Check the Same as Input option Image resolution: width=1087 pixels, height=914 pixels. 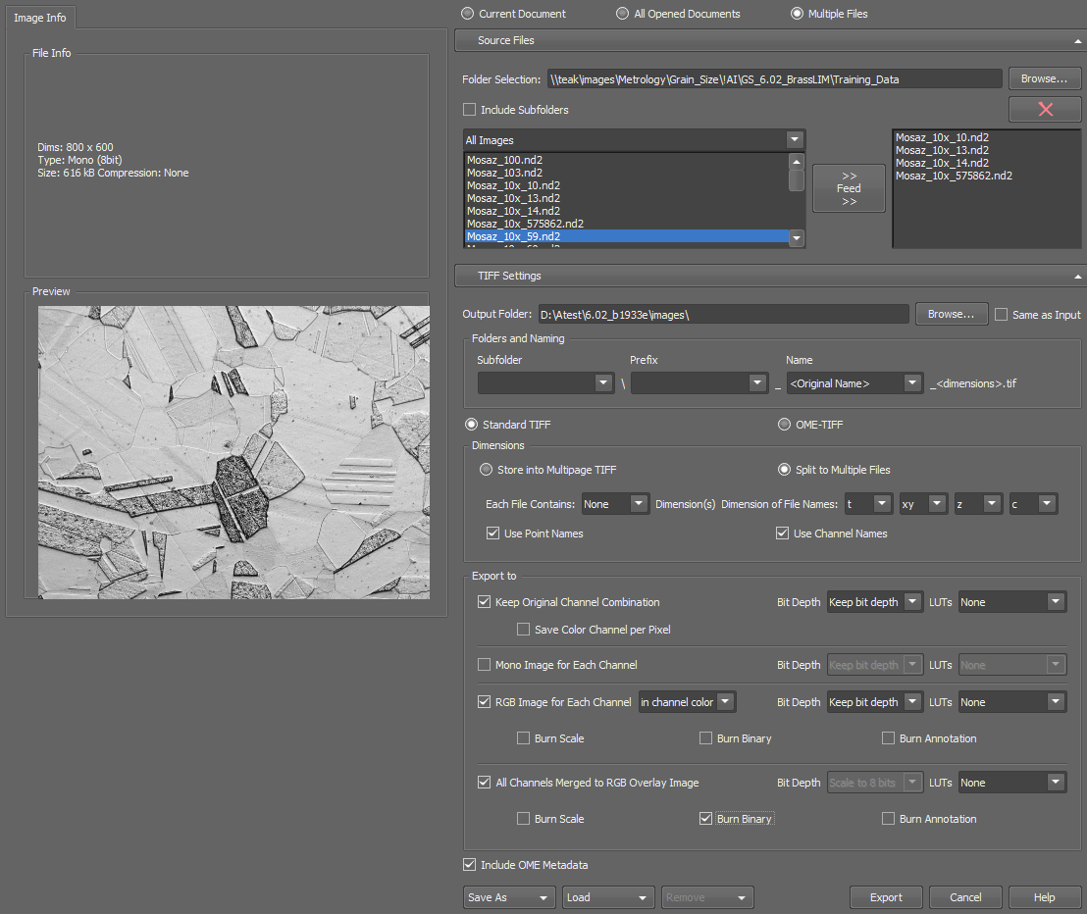1001,315
